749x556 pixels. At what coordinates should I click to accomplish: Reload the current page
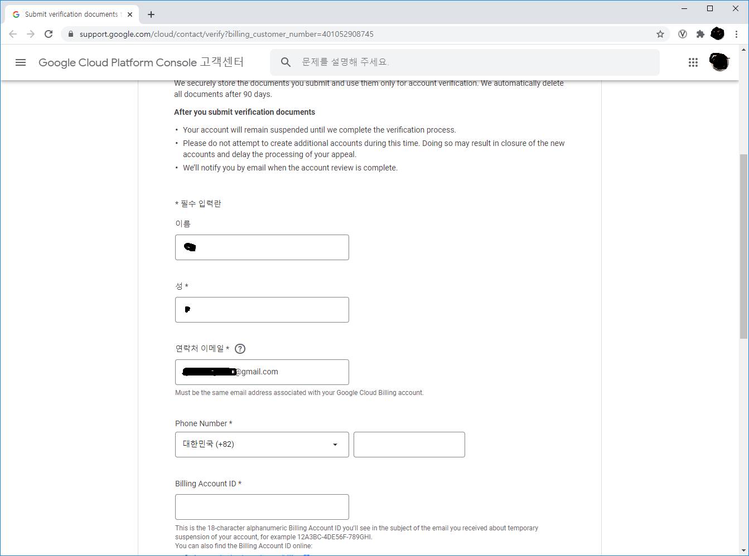pos(49,34)
